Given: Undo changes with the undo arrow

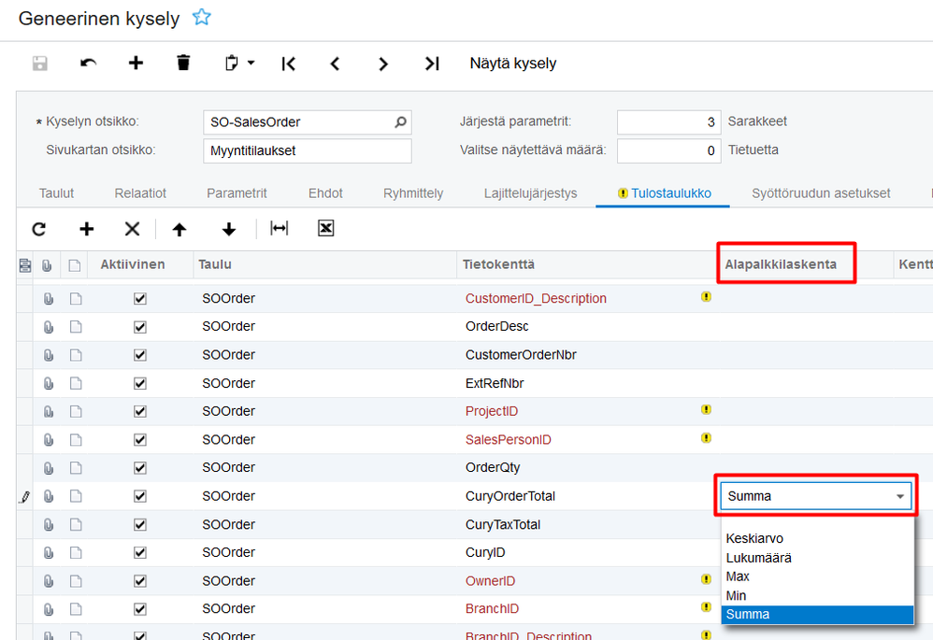Looking at the screenshot, I should [88, 63].
